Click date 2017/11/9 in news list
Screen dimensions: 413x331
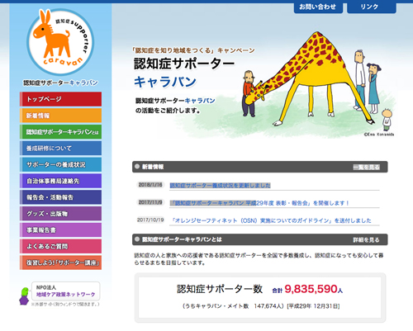pyautogui.click(x=150, y=202)
